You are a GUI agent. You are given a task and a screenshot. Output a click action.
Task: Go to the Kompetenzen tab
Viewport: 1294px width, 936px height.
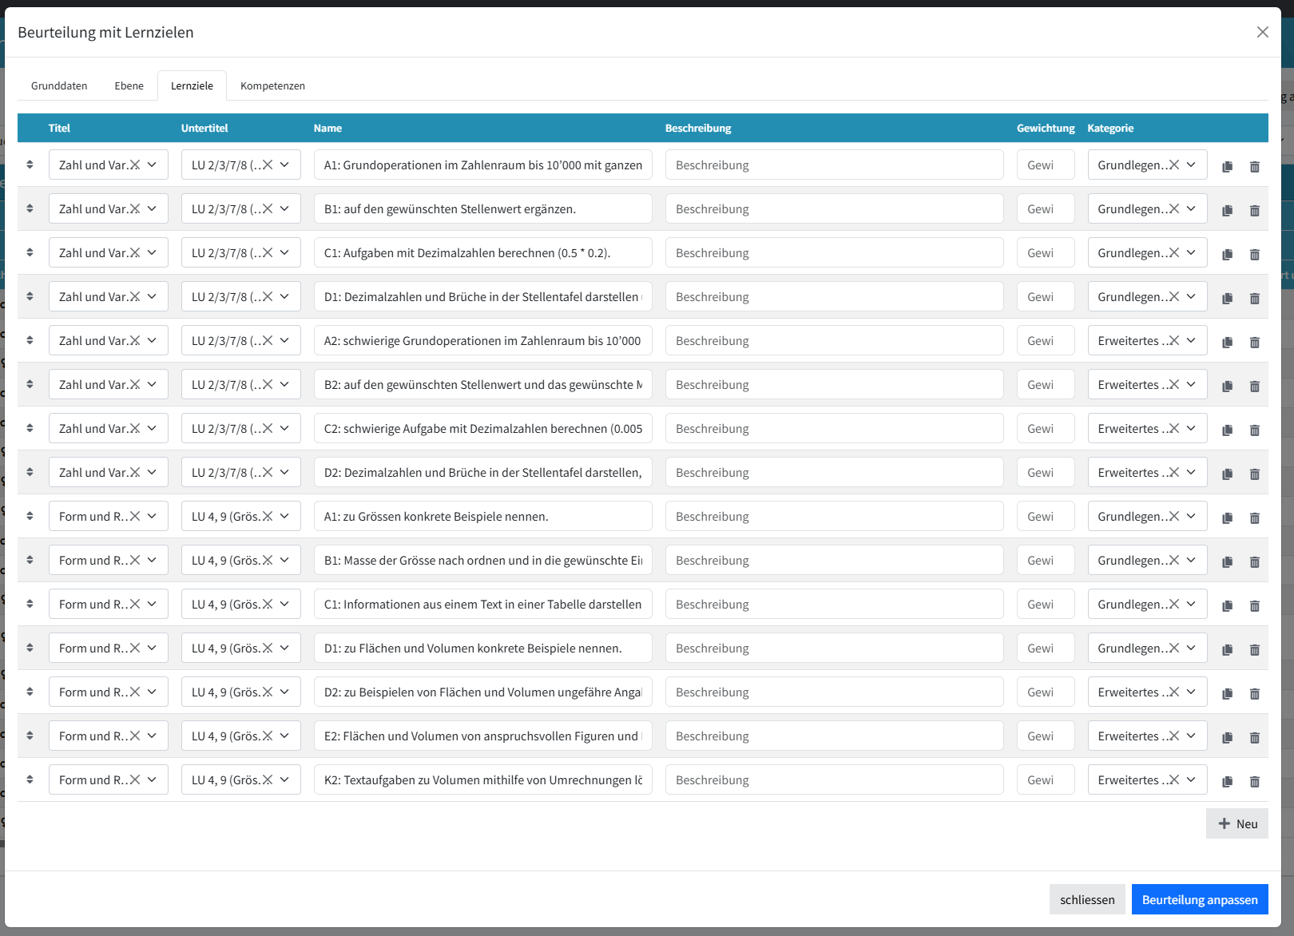pyautogui.click(x=272, y=85)
